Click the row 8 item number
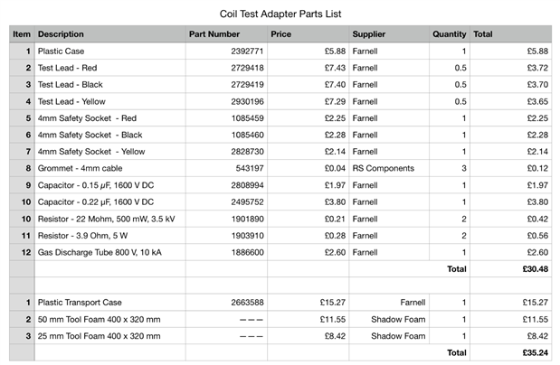 tap(28, 168)
